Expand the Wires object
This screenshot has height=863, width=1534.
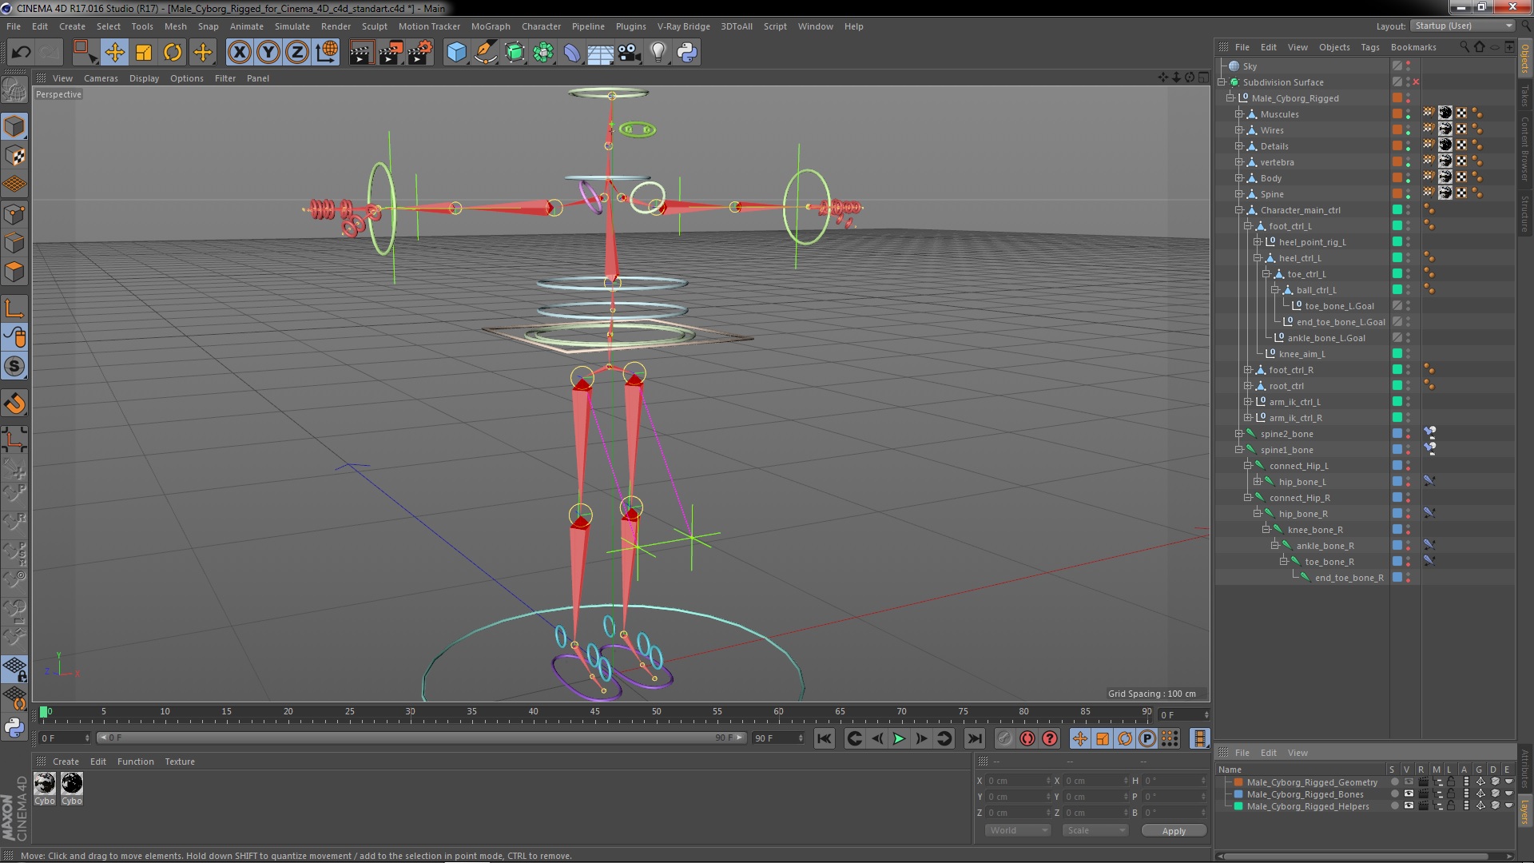coord(1239,130)
